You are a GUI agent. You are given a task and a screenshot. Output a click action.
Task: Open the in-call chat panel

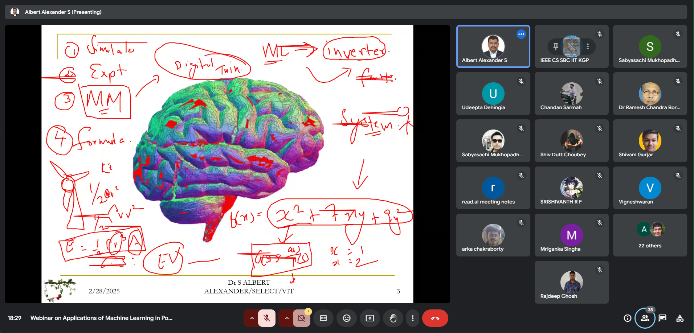pos(662,318)
